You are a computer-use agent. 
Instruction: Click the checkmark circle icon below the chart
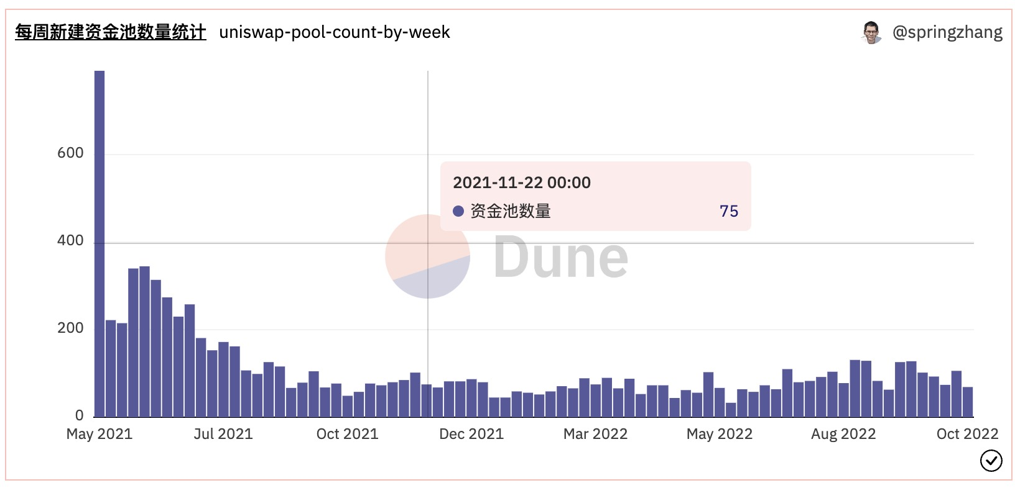point(991,461)
